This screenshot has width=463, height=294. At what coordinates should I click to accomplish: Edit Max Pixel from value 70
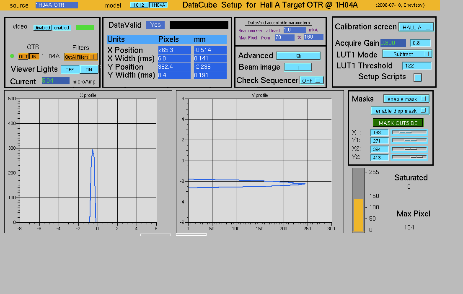(285, 37)
